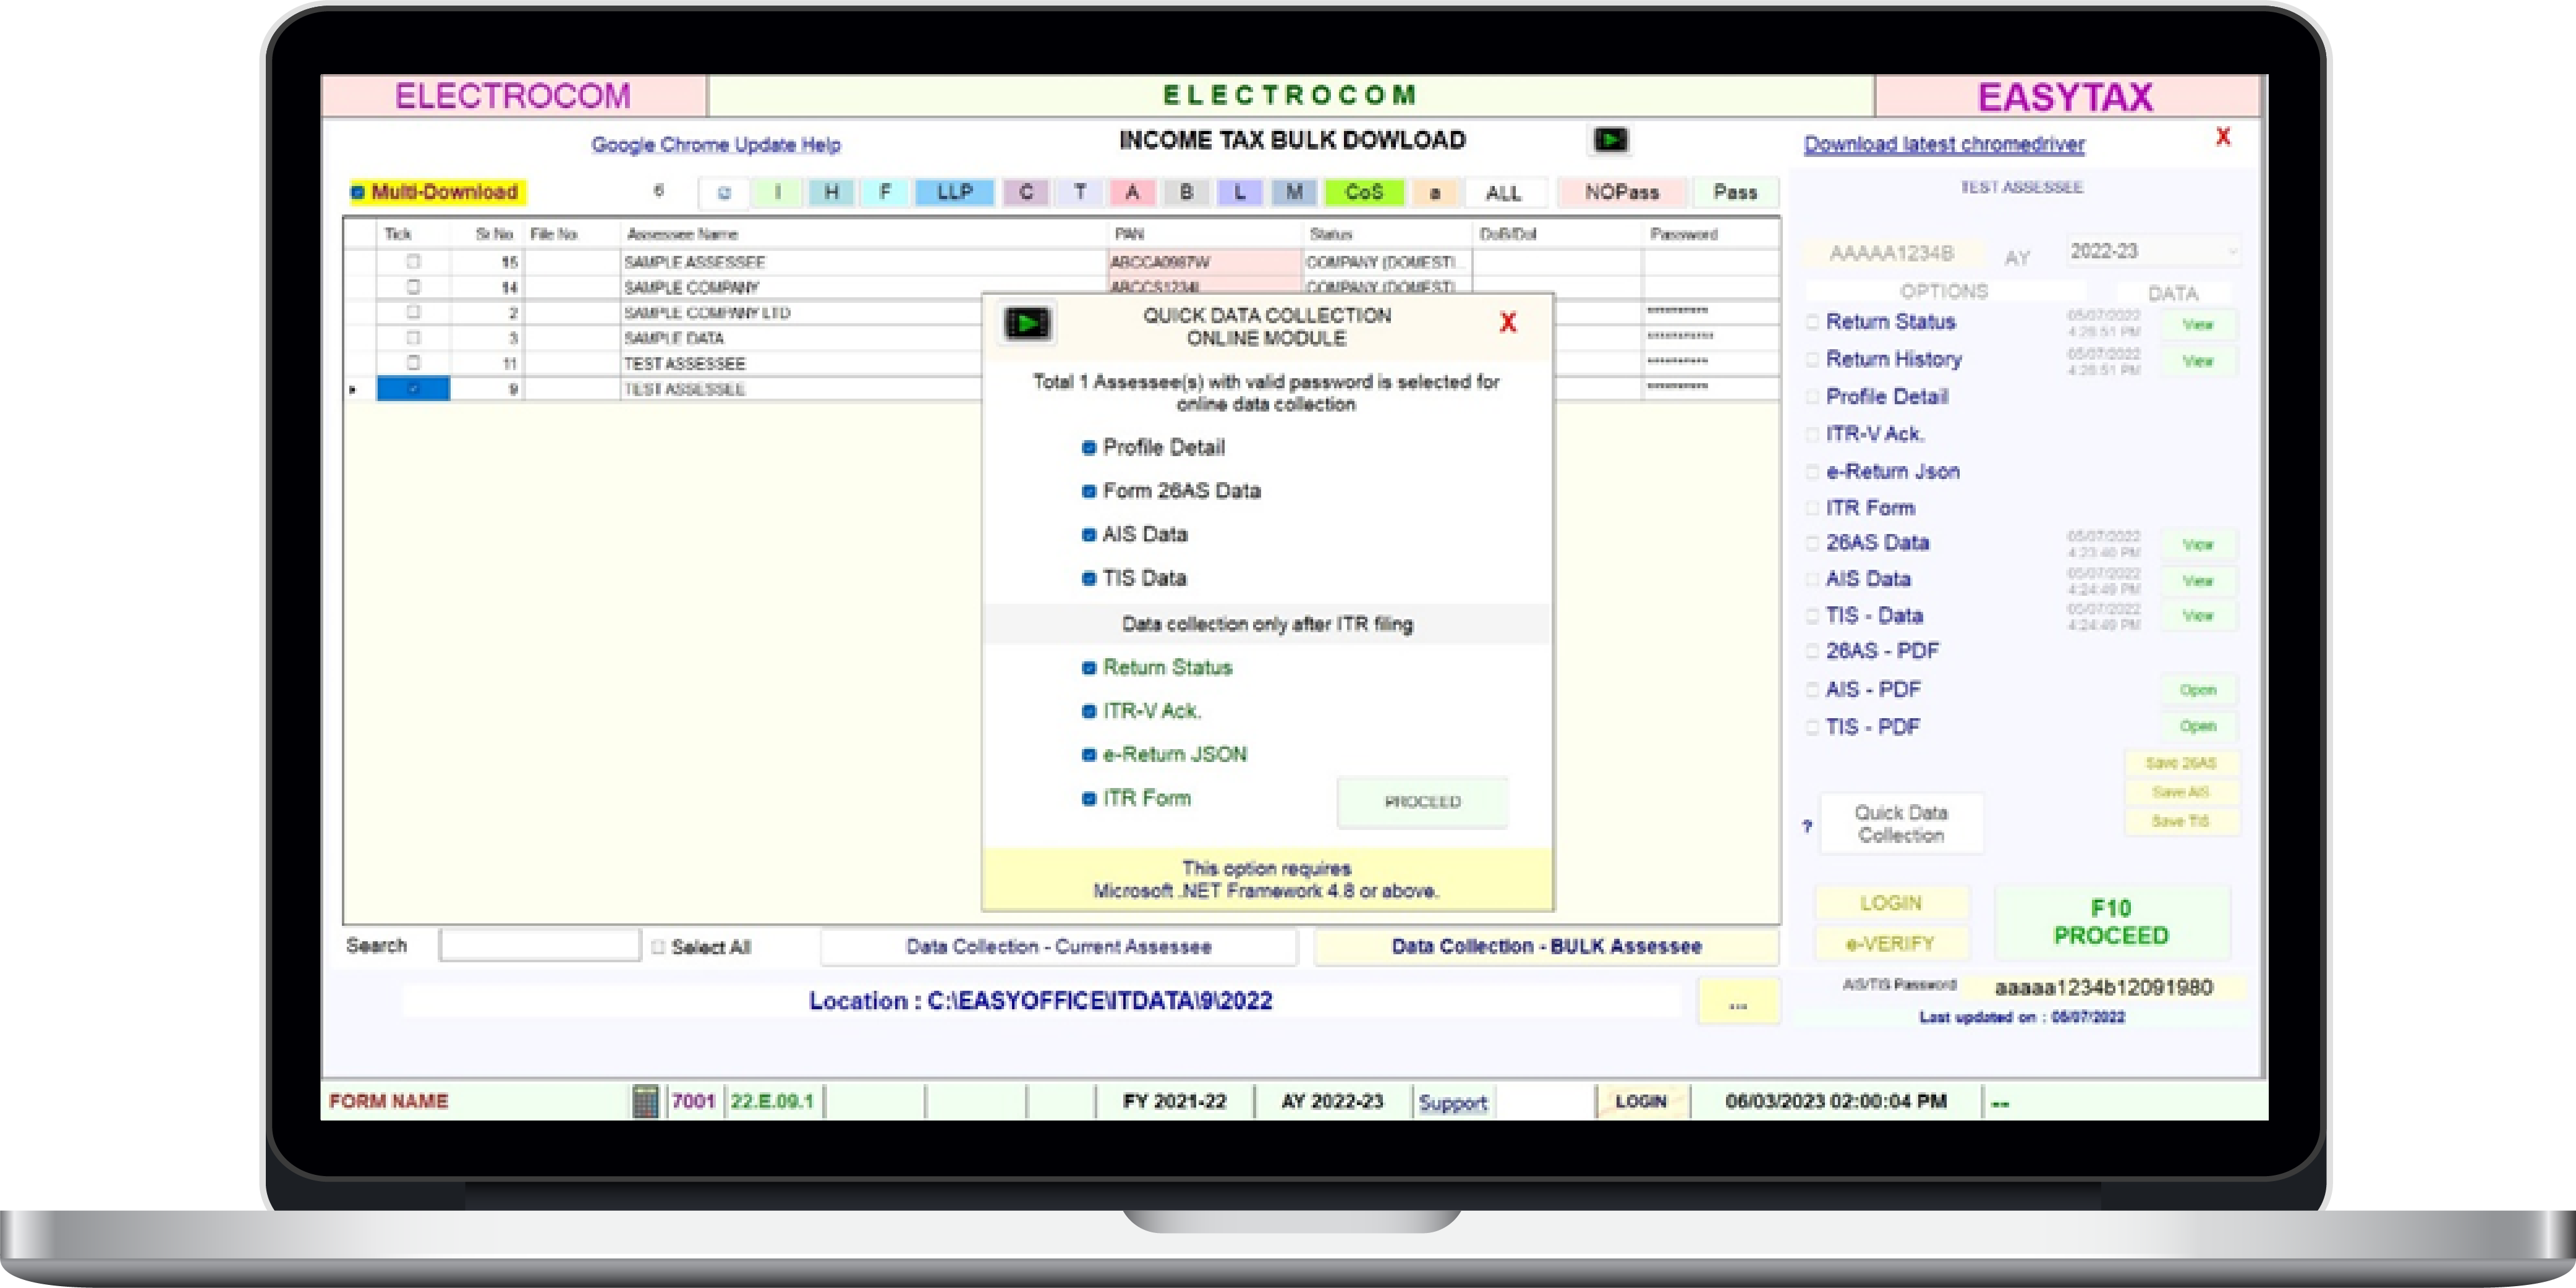This screenshot has width=2576, height=1288.
Task: Filter assessees by LLP
Action: coord(954,192)
